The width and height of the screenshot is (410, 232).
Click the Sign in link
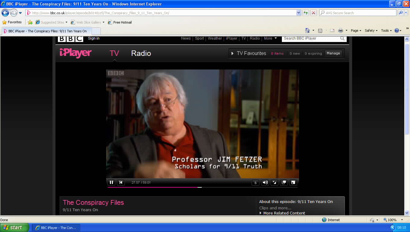point(94,38)
